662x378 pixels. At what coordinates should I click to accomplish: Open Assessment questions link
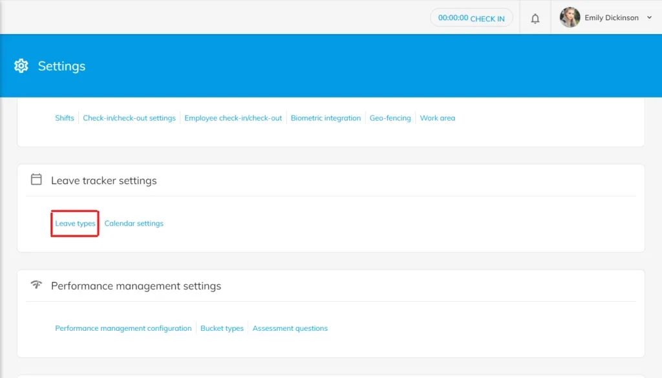[290, 328]
